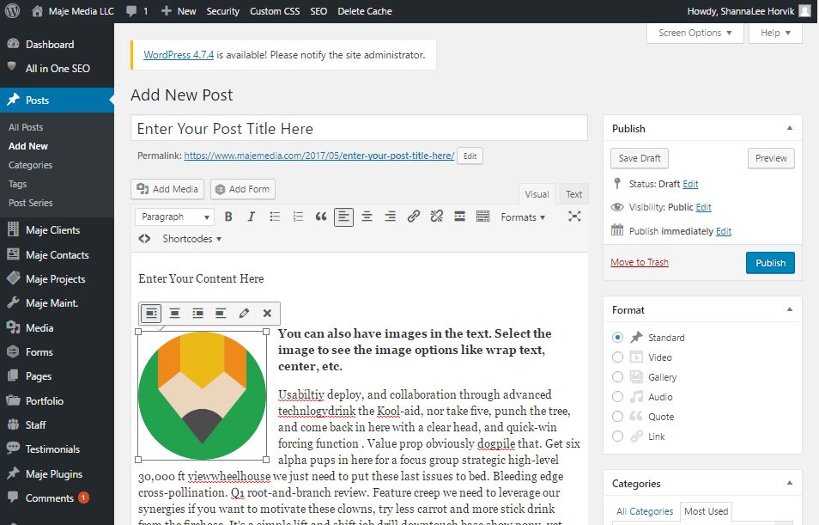Select the Gallery post format
This screenshot has height=525, width=819.
click(x=617, y=377)
